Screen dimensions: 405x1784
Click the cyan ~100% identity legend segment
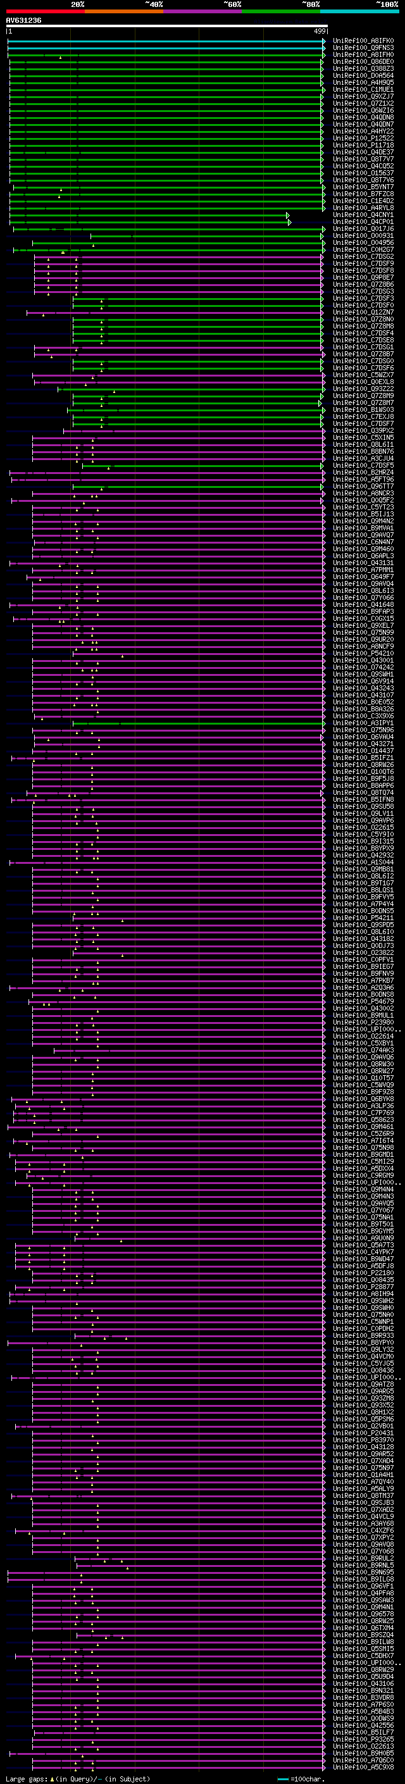point(359,11)
